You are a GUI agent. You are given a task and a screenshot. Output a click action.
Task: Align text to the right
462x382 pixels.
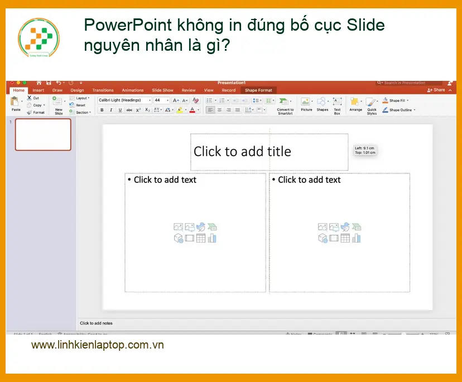click(228, 110)
